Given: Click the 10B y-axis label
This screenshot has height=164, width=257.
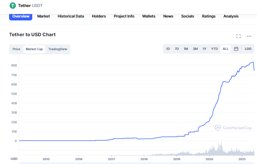Looking at the screenshot, I should point(14,131).
